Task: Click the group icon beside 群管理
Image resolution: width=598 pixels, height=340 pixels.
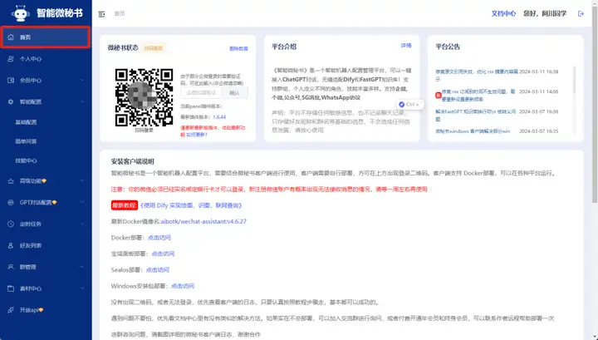Action: coord(11,267)
